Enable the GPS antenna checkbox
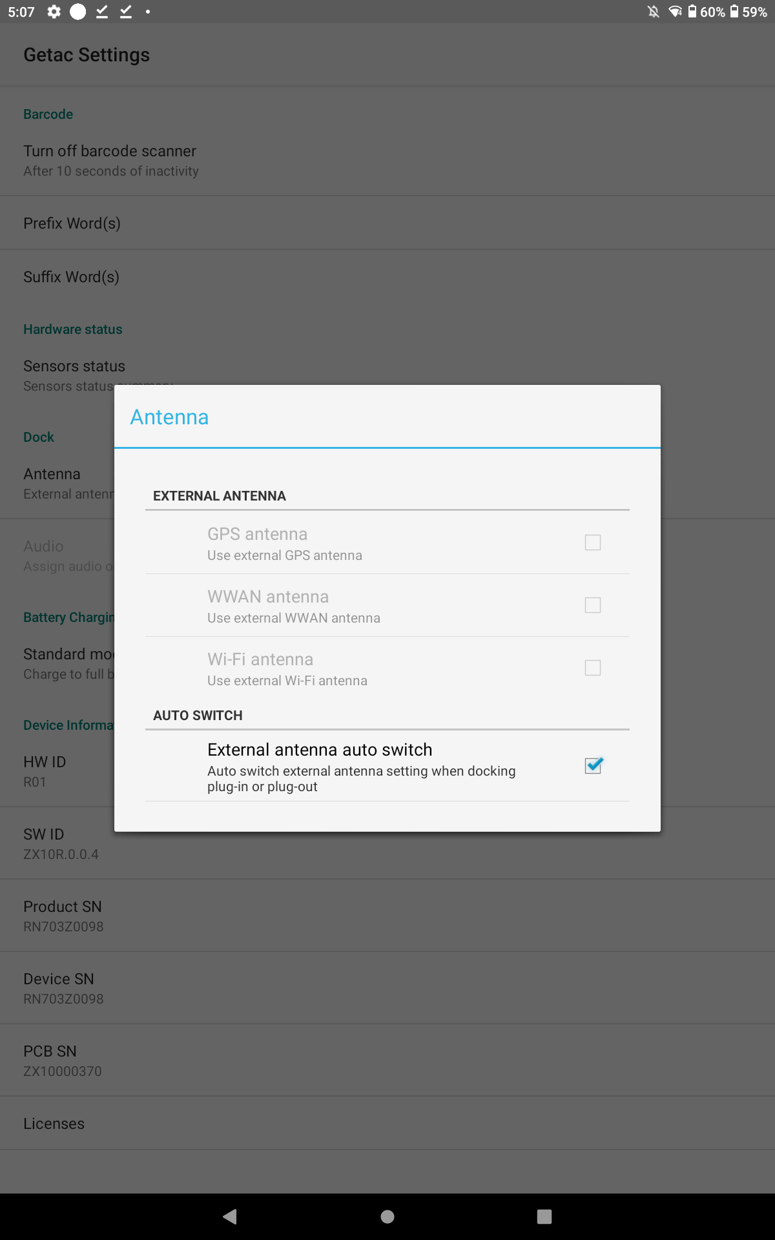The width and height of the screenshot is (775, 1240). click(593, 542)
